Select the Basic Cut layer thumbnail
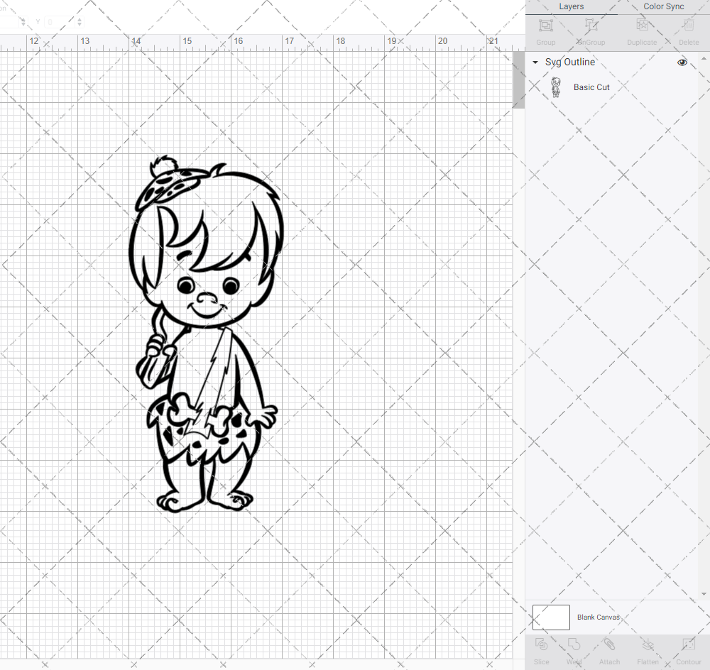Screen dimensions: 710x670 (x=556, y=87)
